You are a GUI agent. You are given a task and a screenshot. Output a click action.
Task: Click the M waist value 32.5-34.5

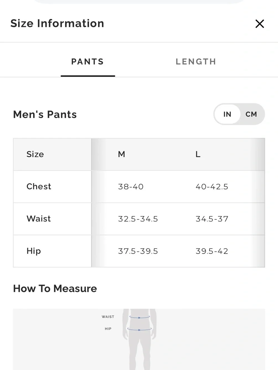coord(138,219)
